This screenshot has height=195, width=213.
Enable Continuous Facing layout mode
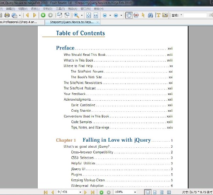click(x=162, y=192)
